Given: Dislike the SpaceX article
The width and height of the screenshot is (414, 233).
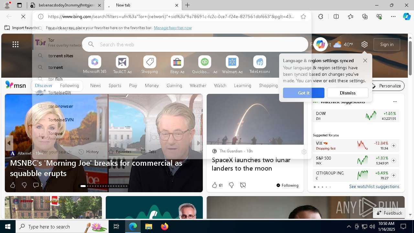Looking at the screenshot, I should tap(231, 185).
